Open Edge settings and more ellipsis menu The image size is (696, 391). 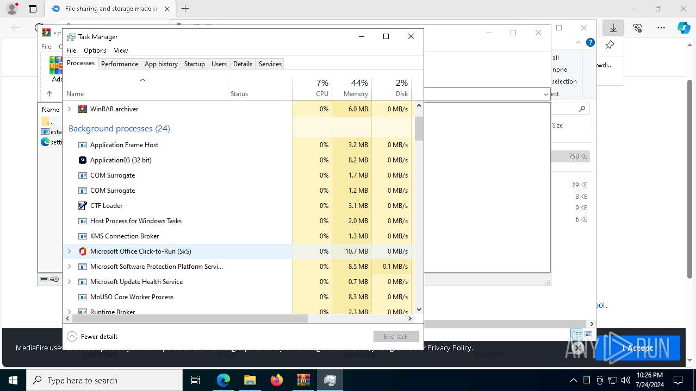[x=661, y=28]
